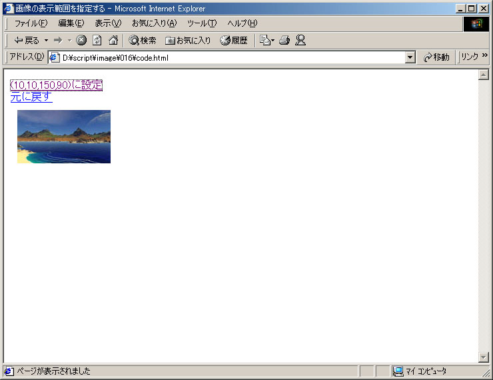This screenshot has height=380, width=493.
Task: Click the address bar URL field
Action: (x=233, y=57)
